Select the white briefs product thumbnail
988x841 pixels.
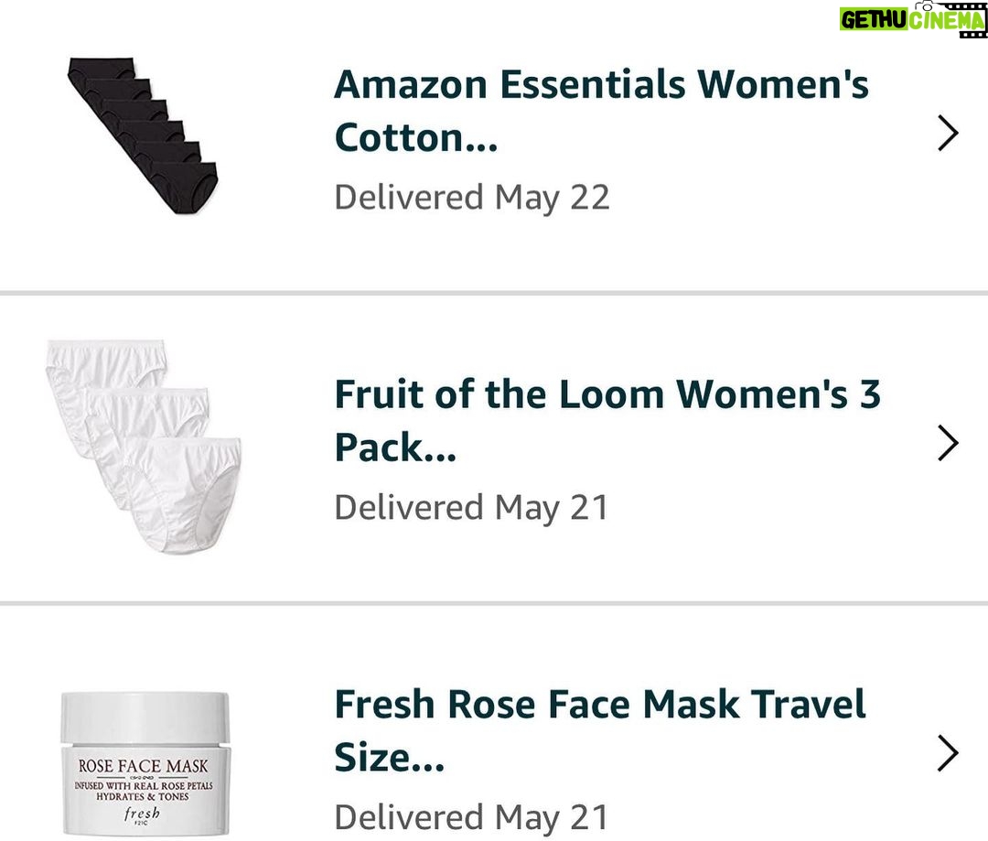click(144, 446)
